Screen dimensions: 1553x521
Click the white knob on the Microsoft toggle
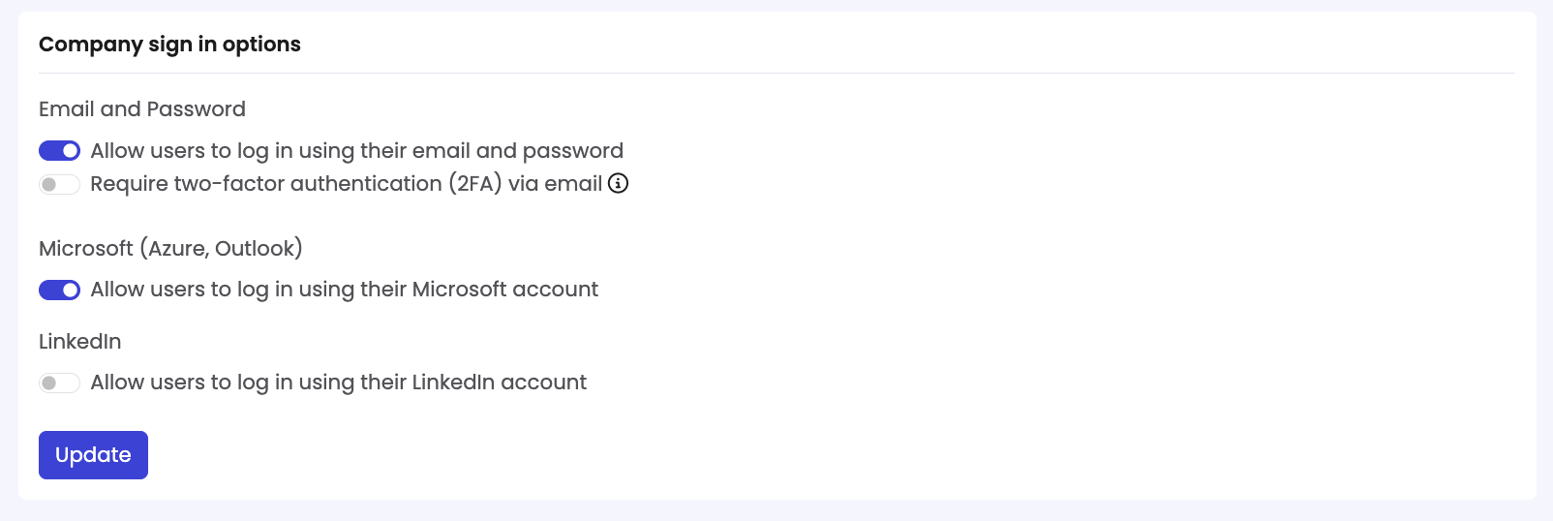(70, 290)
